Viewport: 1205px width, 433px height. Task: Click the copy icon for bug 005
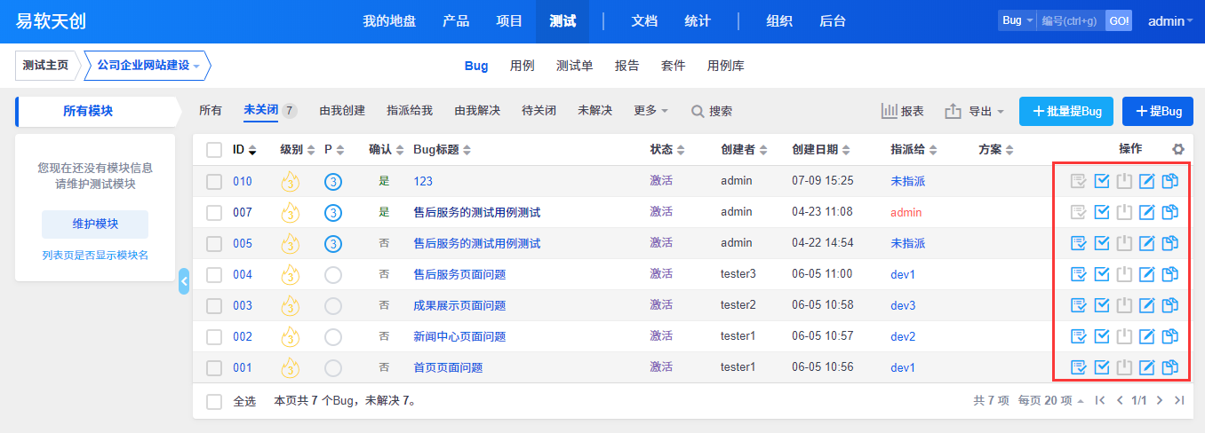pos(1170,243)
